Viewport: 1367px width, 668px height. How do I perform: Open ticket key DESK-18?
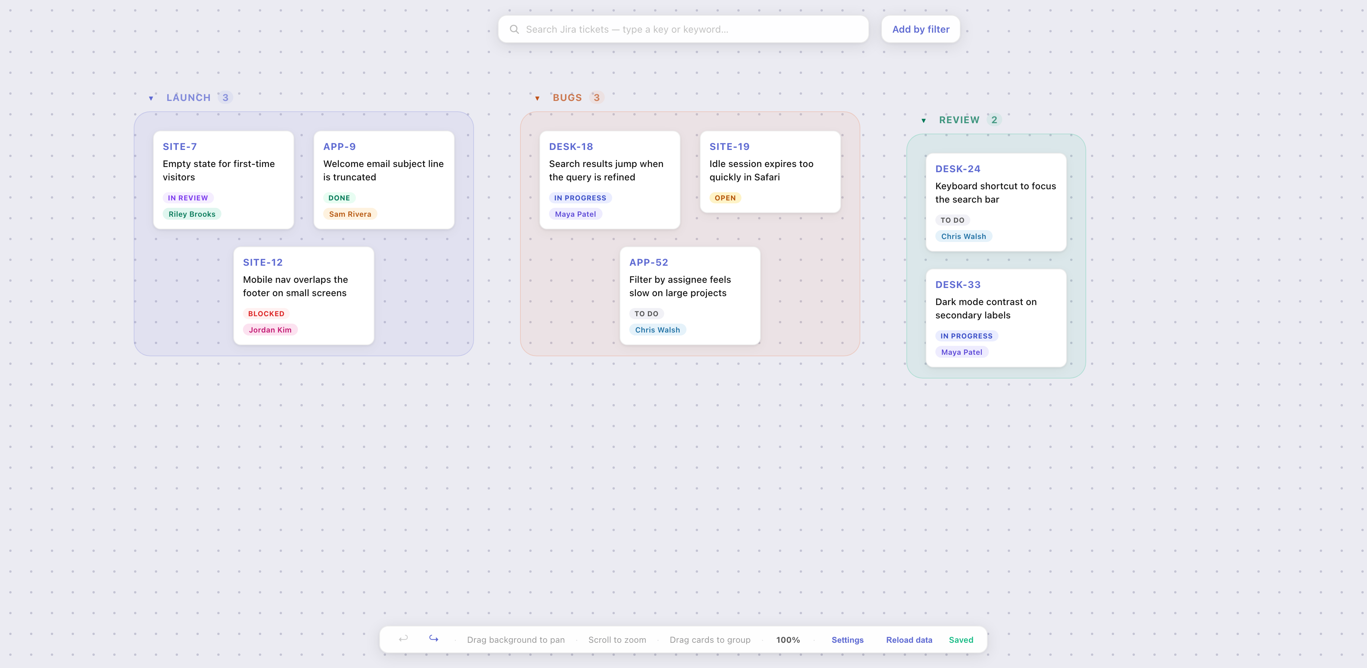(x=571, y=147)
